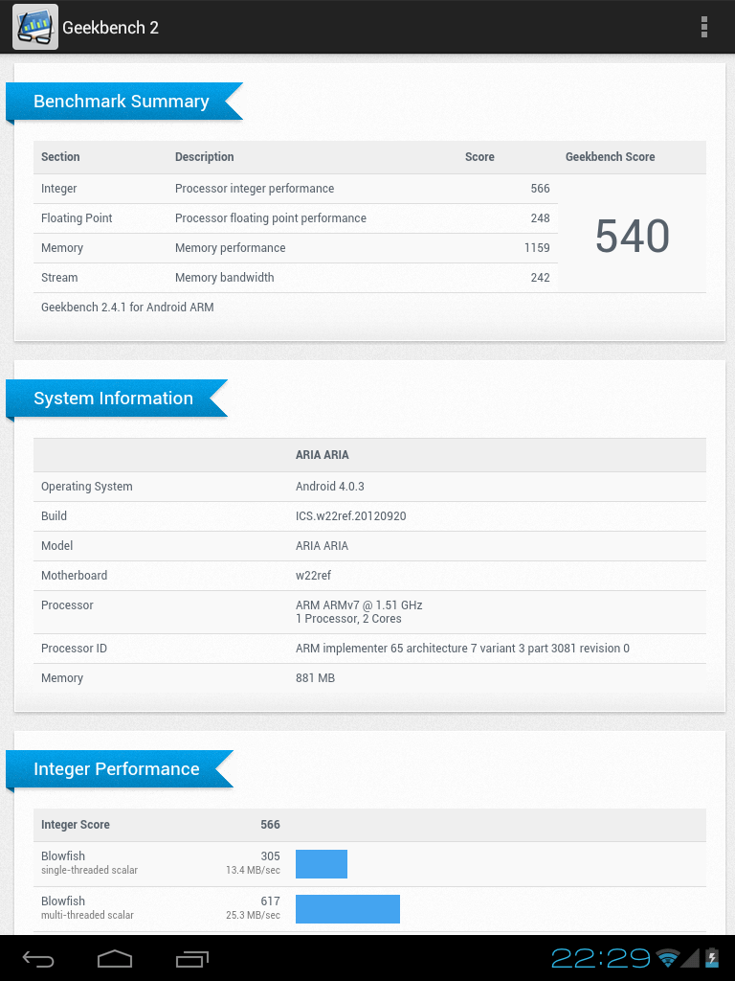Screen dimensions: 735x981
Task: Tap the Geekbench 2.4.1 for Android ARM text
Action: pyautogui.click(x=127, y=308)
